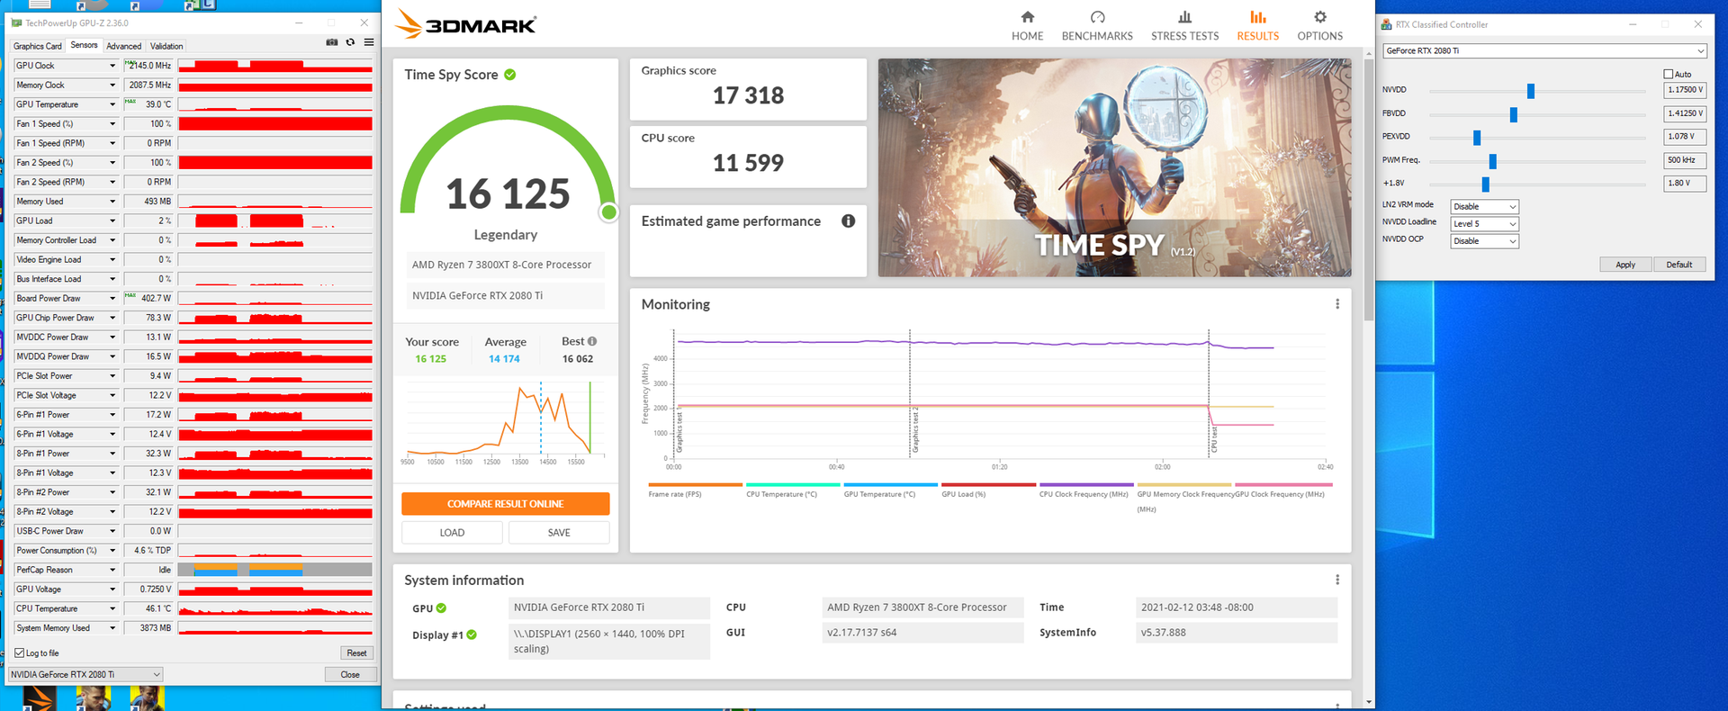Click the GPU-Z title bar app icon

[x=16, y=22]
